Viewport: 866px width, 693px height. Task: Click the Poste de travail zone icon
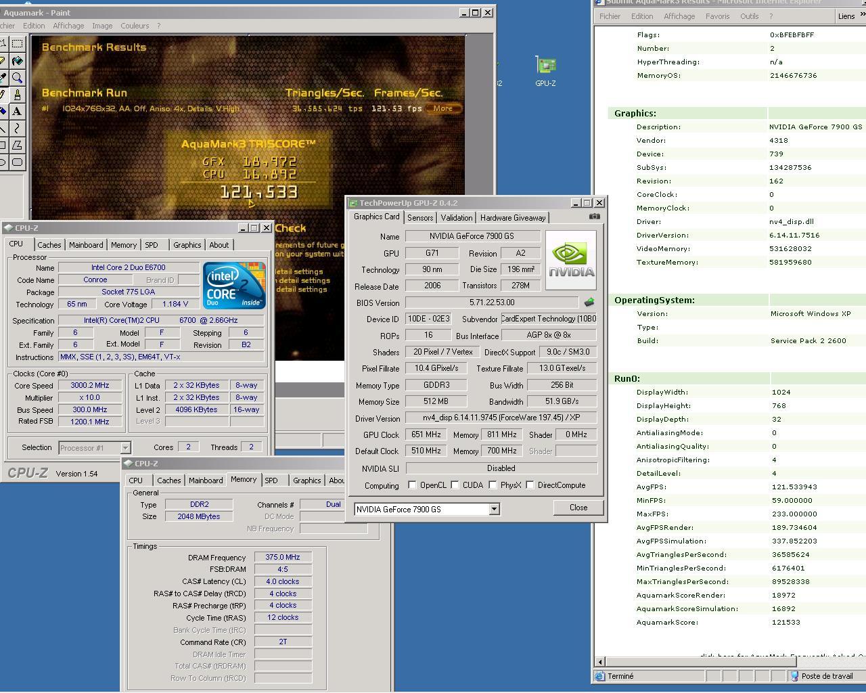click(795, 676)
